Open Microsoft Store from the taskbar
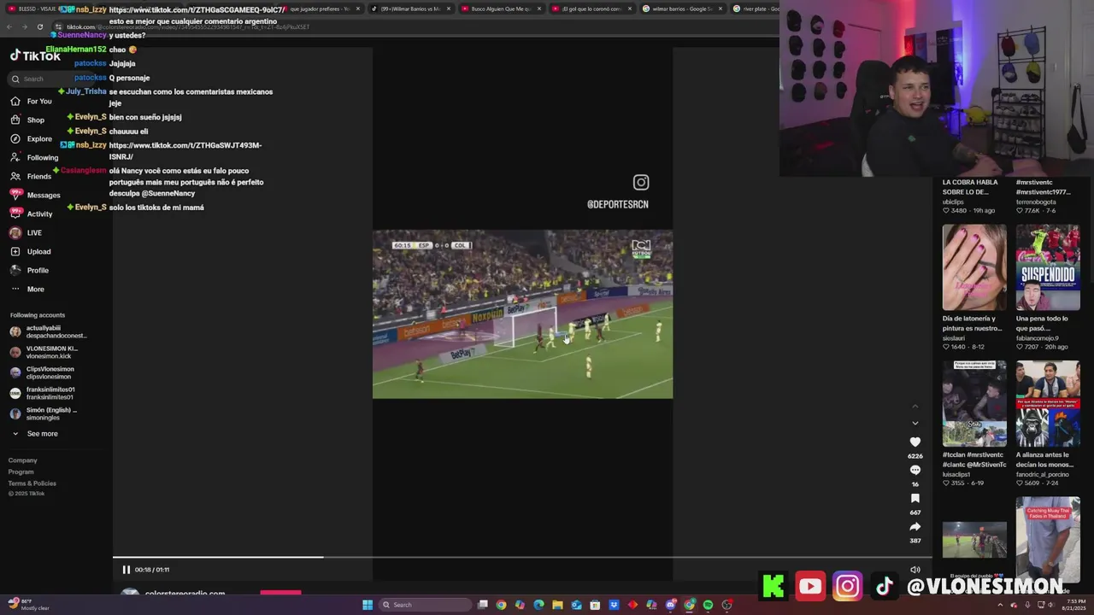Viewport: 1094px width, 615px height. [595, 605]
